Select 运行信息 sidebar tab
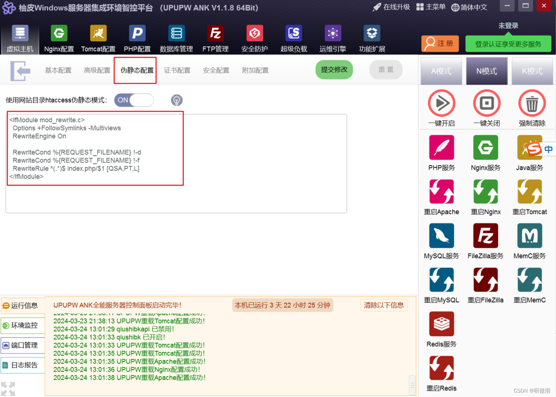This screenshot has width=556, height=397. tap(23, 305)
